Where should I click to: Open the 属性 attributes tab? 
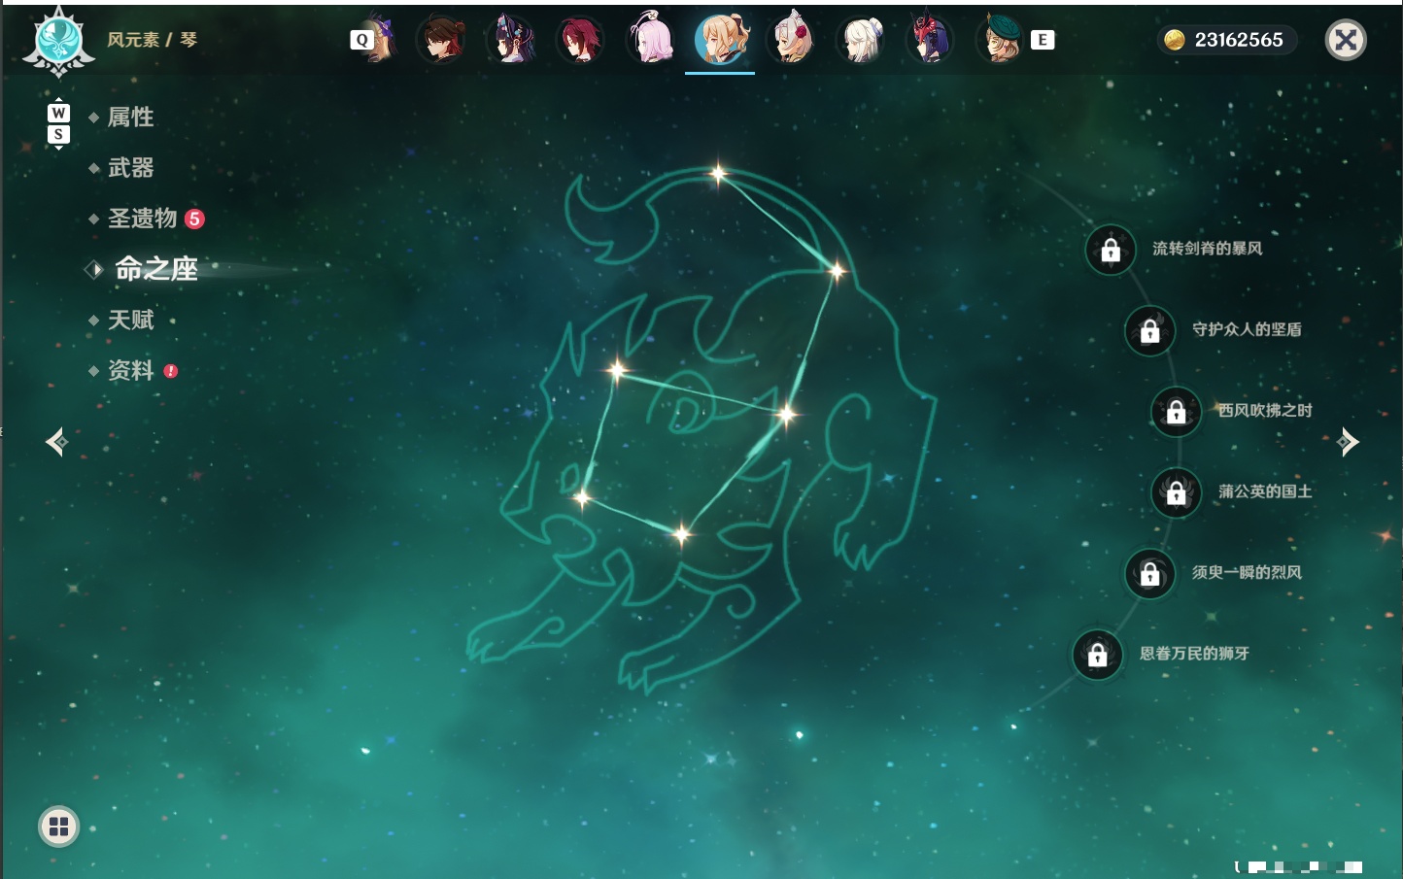click(x=130, y=118)
